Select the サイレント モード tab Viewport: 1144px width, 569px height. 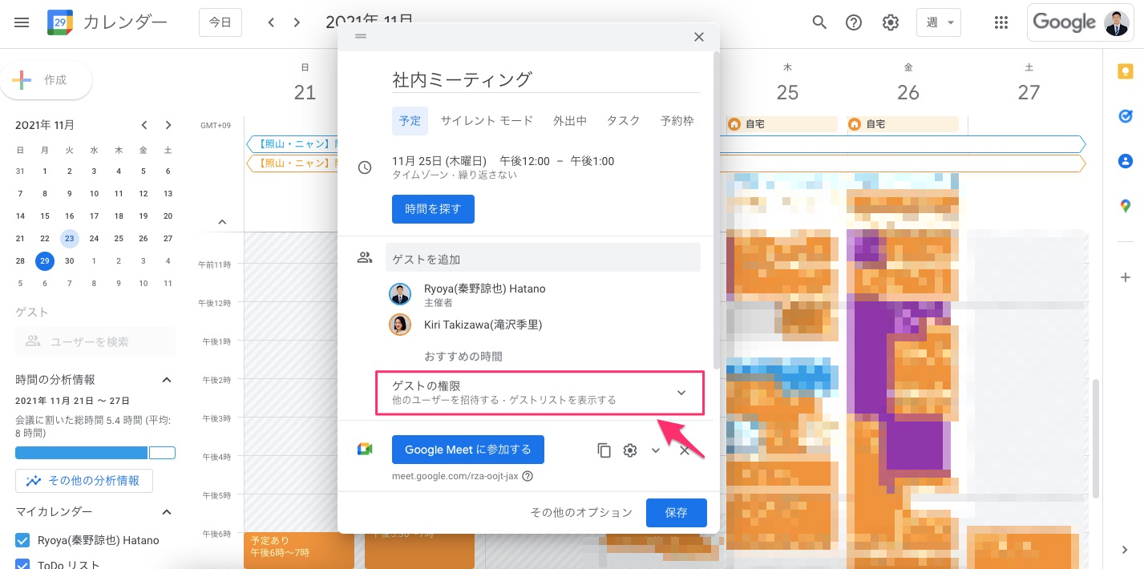coord(487,121)
